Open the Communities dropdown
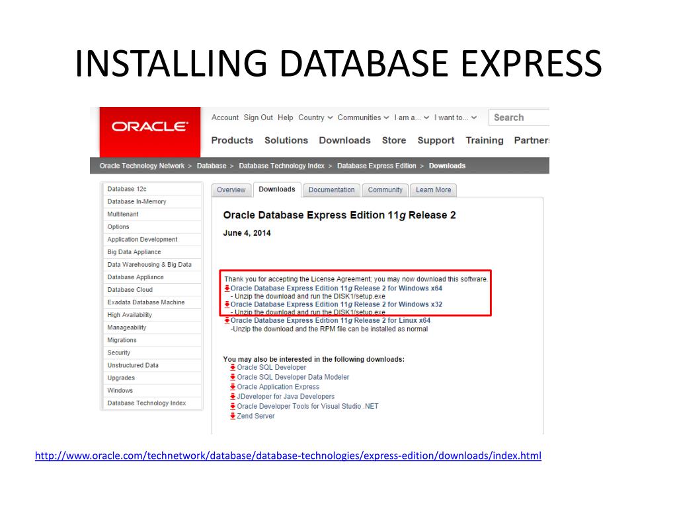Image resolution: width=677 pixels, height=507 pixels. click(x=363, y=118)
